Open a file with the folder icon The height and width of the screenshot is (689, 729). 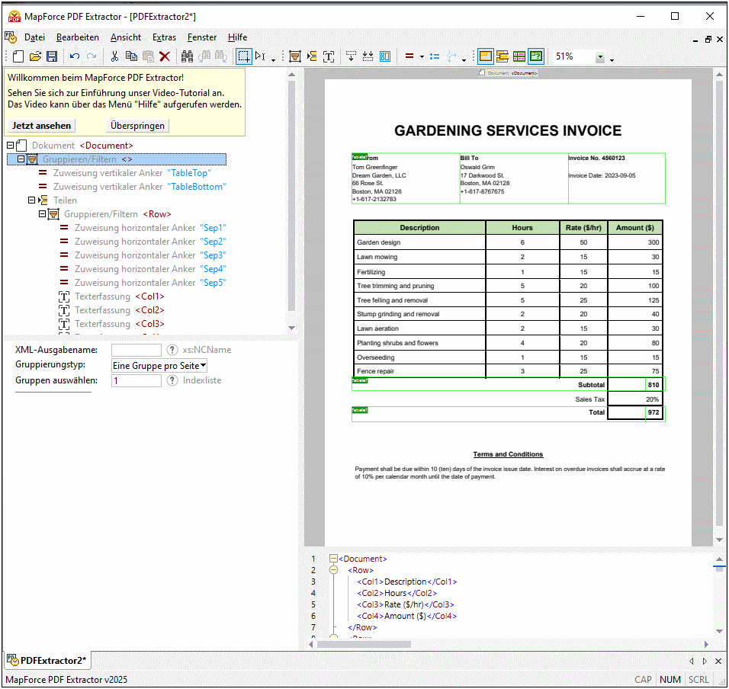point(35,56)
